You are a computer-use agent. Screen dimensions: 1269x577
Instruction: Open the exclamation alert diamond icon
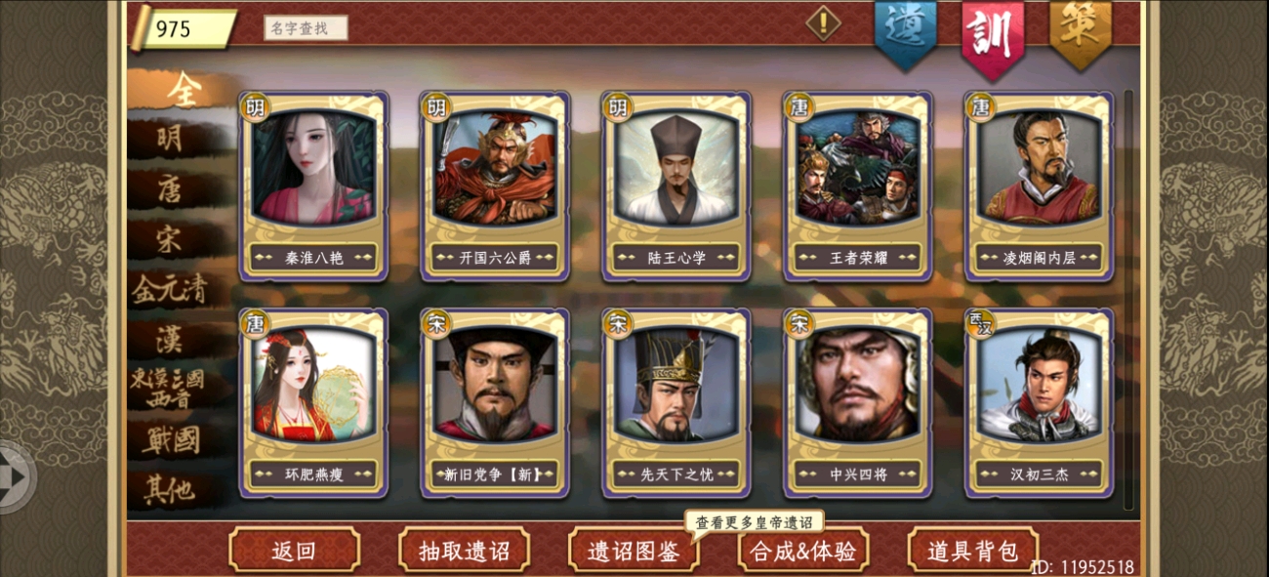pos(823,21)
